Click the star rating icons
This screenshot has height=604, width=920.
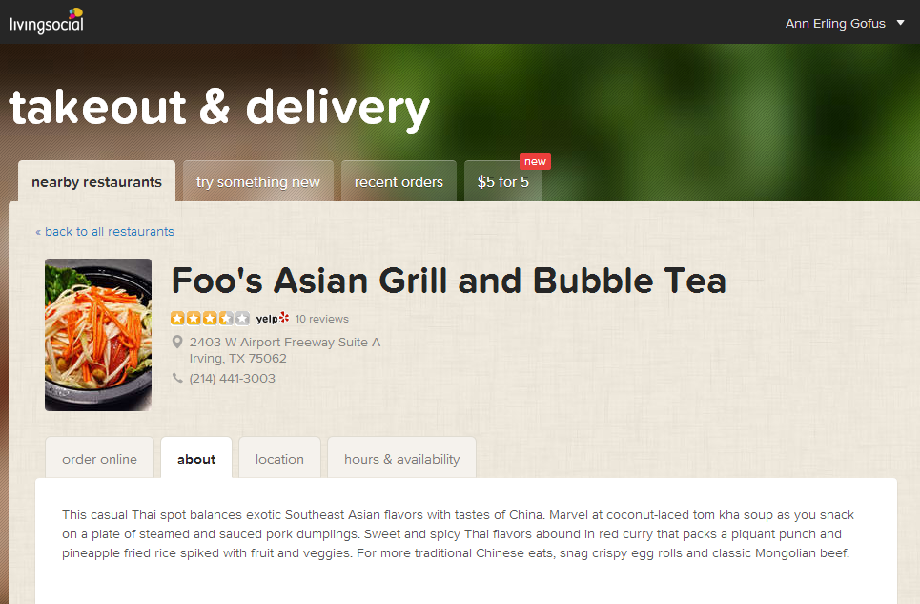click(x=210, y=318)
